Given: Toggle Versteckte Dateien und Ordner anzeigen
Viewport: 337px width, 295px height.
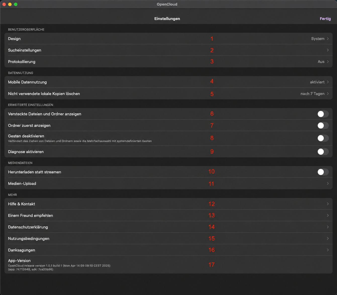Looking at the screenshot, I should click(x=323, y=114).
